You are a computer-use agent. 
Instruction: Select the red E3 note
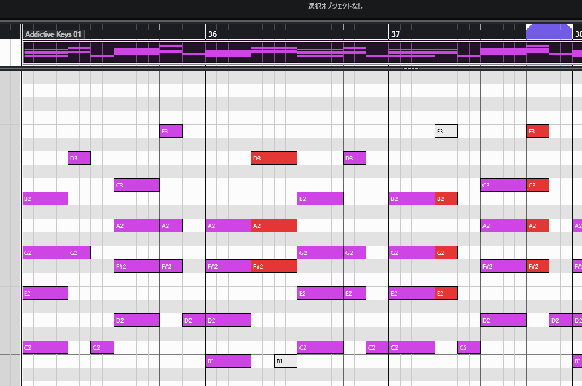538,131
